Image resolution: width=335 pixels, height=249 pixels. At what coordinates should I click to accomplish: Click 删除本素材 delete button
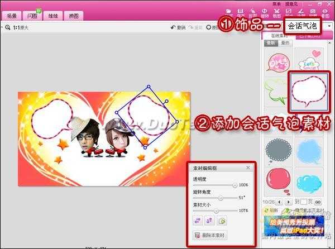click(x=210, y=236)
